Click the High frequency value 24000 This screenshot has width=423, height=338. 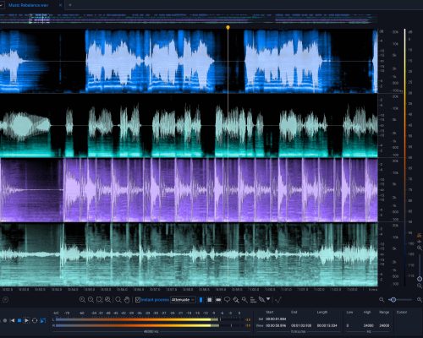368,325
